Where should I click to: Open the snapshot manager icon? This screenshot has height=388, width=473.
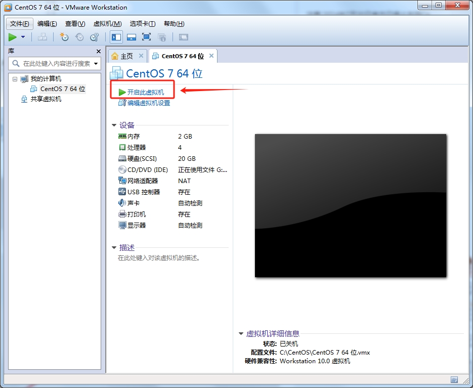pyautogui.click(x=95, y=37)
